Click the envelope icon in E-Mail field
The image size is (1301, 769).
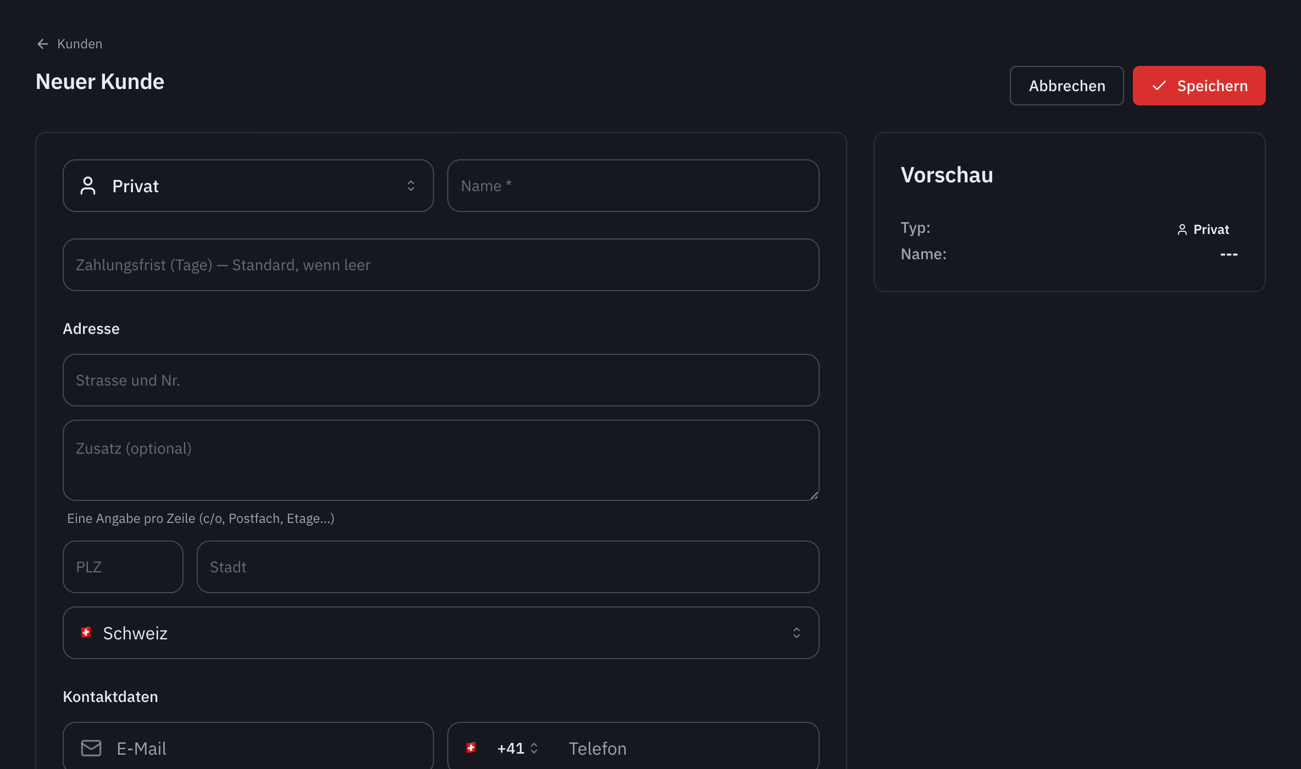(91, 748)
